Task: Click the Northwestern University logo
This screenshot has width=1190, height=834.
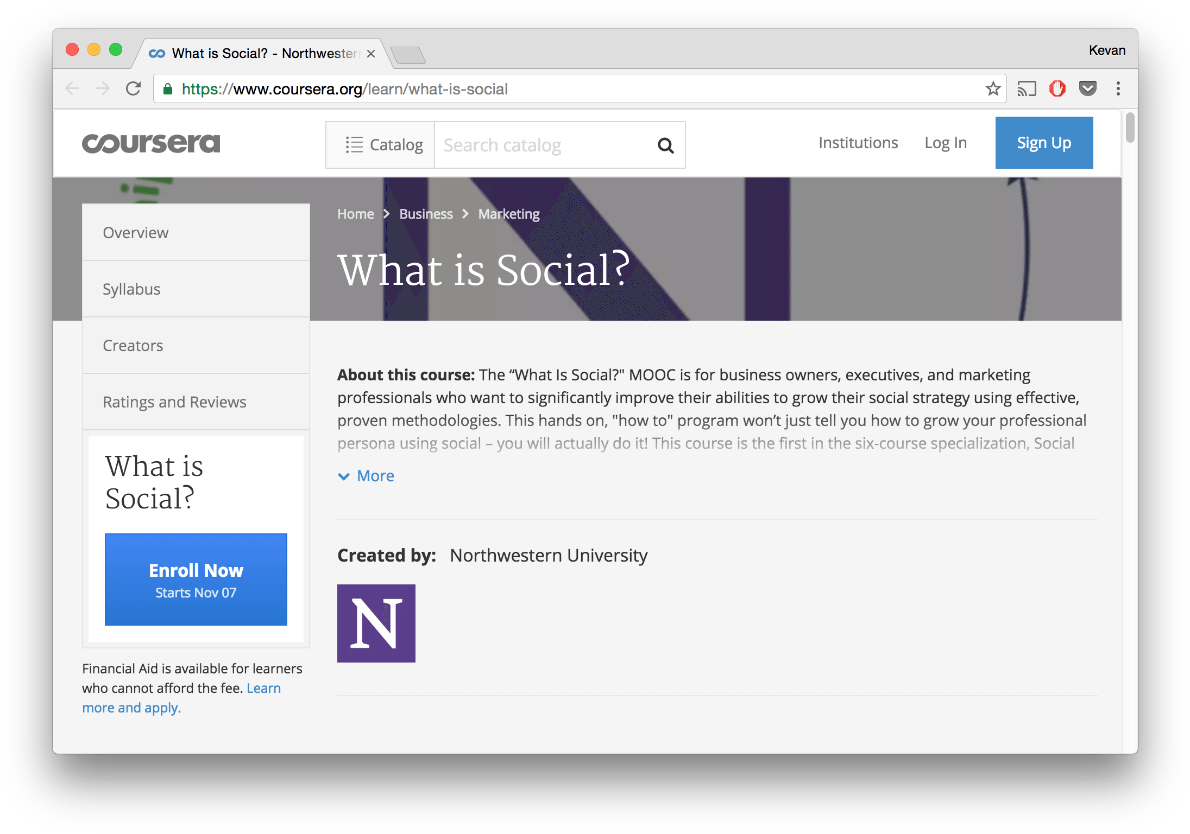Action: (x=376, y=623)
